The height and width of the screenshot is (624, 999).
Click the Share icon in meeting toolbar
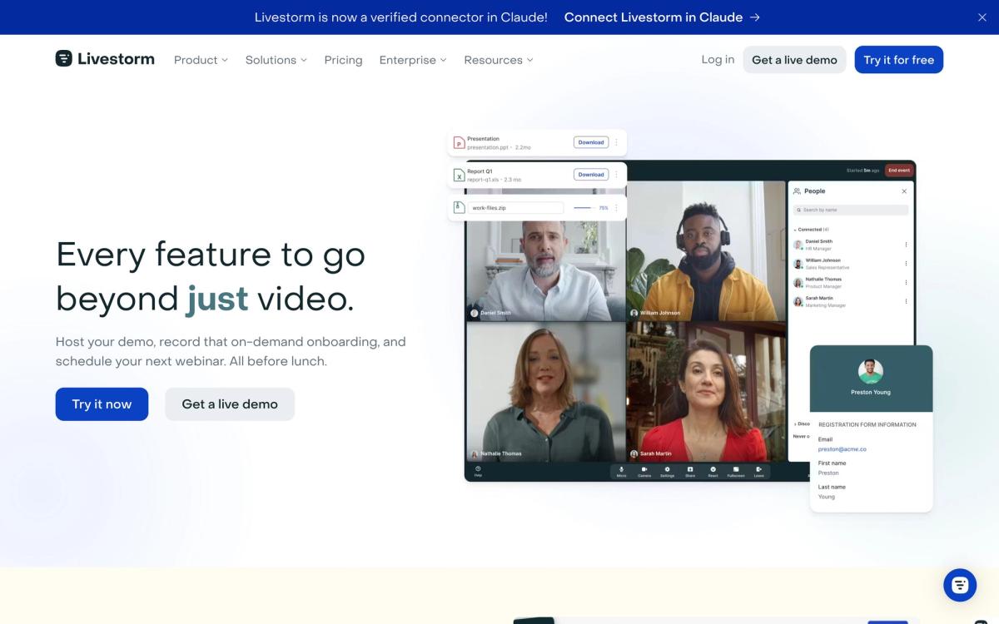[690, 471]
